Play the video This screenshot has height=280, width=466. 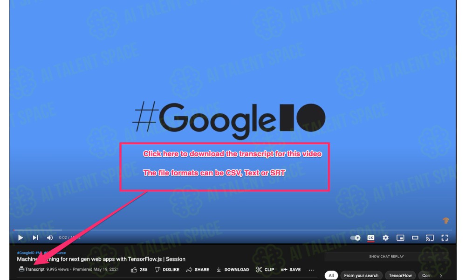coord(21,238)
